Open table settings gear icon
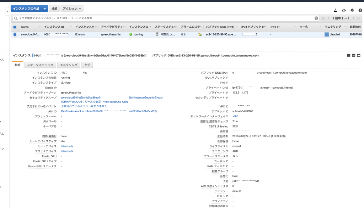Viewport: 364px width, 208px height. tap(352, 10)
